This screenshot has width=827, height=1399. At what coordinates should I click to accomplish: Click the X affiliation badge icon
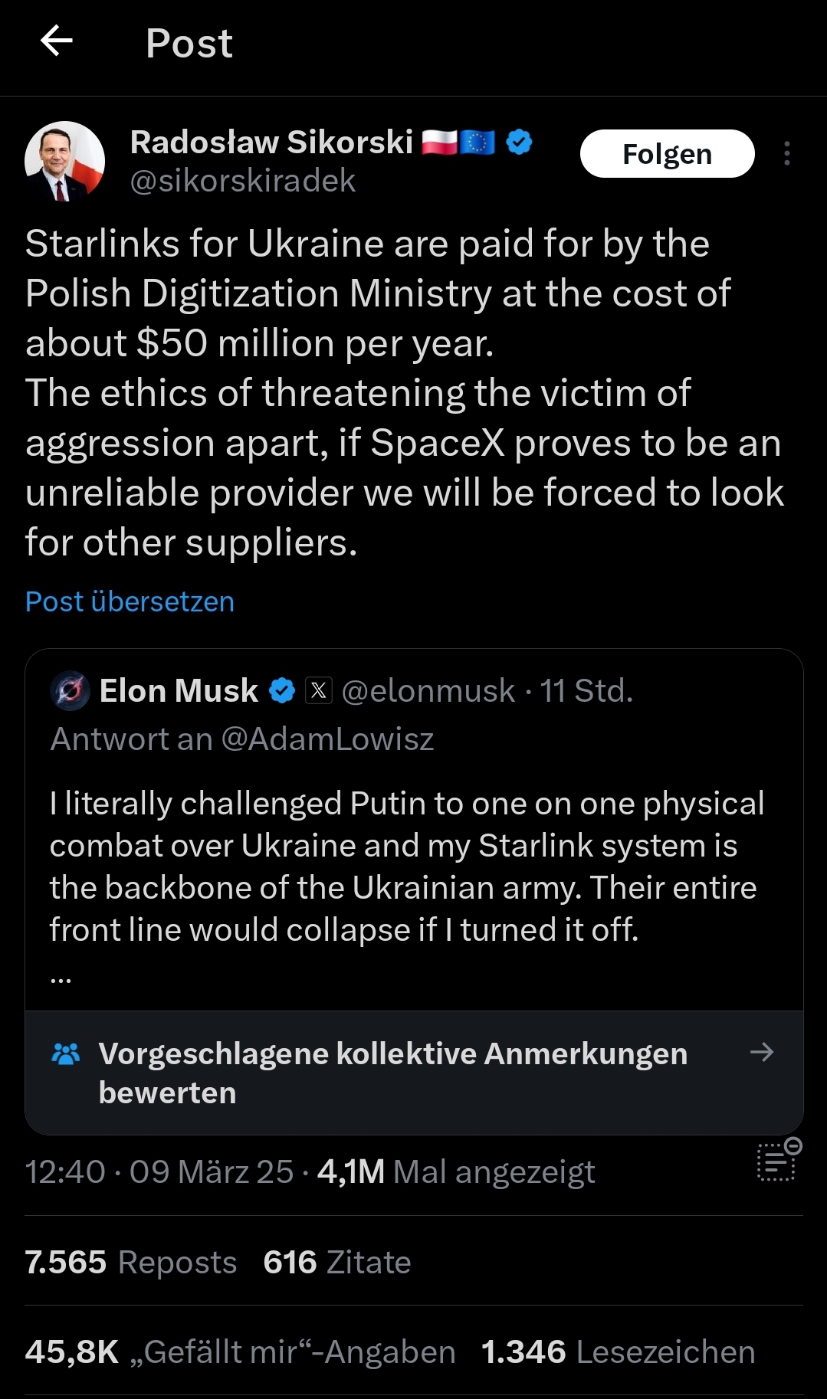[319, 691]
